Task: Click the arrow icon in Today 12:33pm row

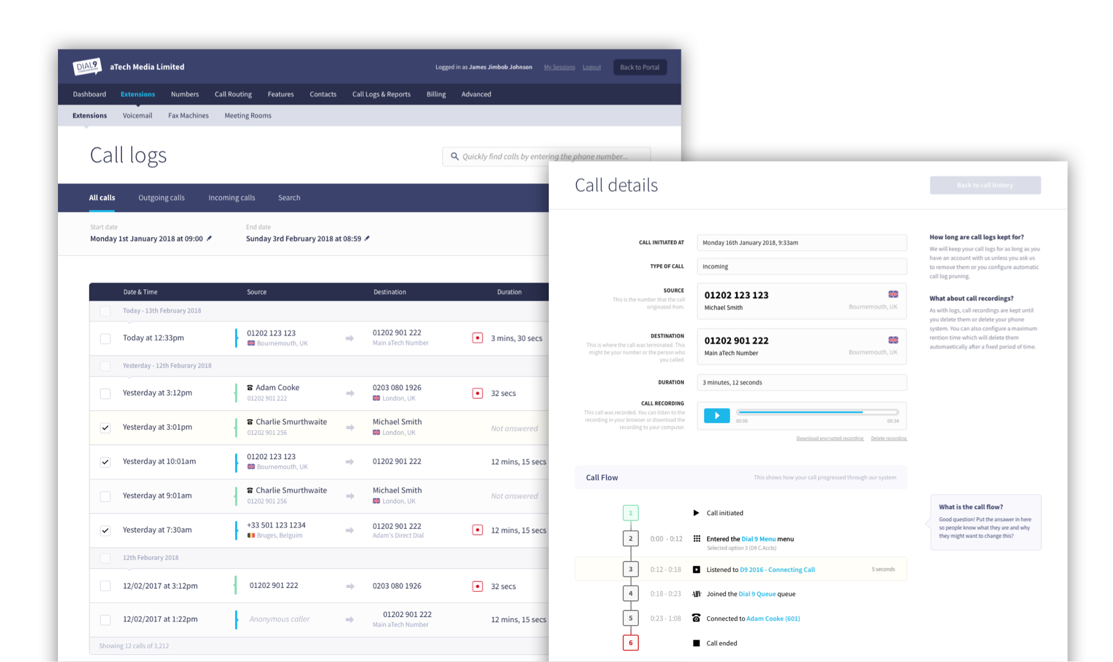Action: click(350, 338)
